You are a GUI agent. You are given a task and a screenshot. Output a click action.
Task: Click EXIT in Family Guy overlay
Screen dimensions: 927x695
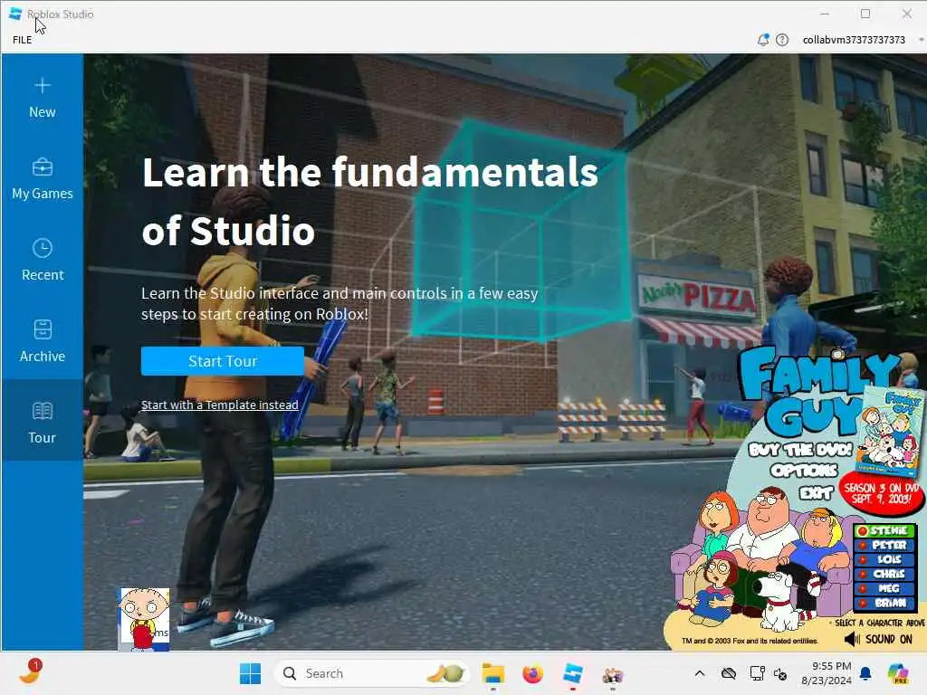pos(816,493)
